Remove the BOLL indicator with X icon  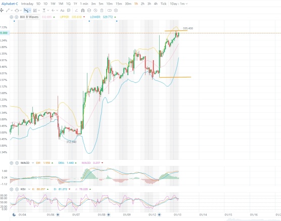click(x=17, y=17)
